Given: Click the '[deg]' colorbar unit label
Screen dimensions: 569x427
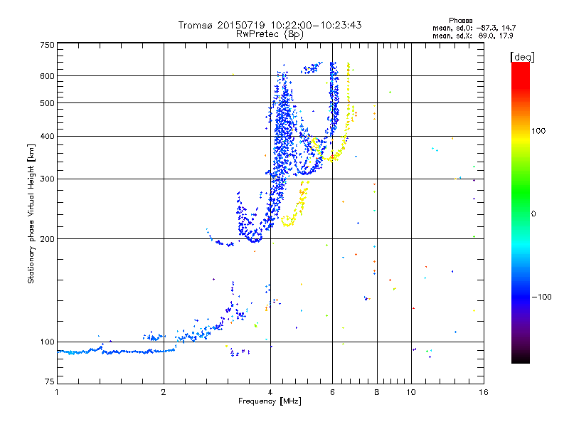Looking at the screenshot, I should 522,57.
